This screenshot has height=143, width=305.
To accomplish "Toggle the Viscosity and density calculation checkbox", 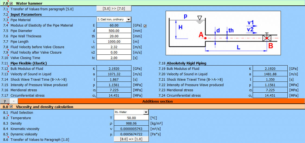I will click(11, 107).
